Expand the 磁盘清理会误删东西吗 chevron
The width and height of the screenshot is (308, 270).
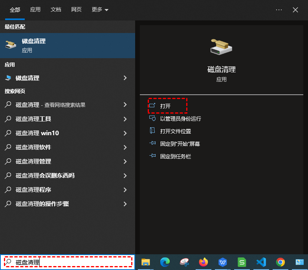[x=125, y=175]
